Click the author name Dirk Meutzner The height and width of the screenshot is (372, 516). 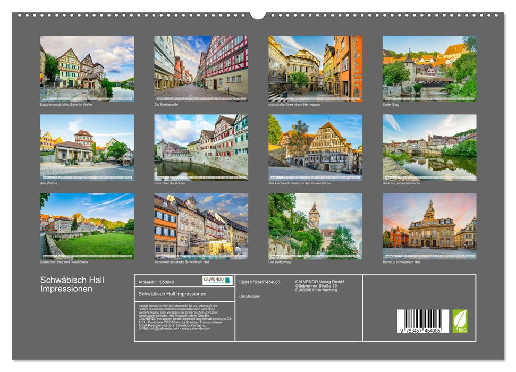coord(251,296)
